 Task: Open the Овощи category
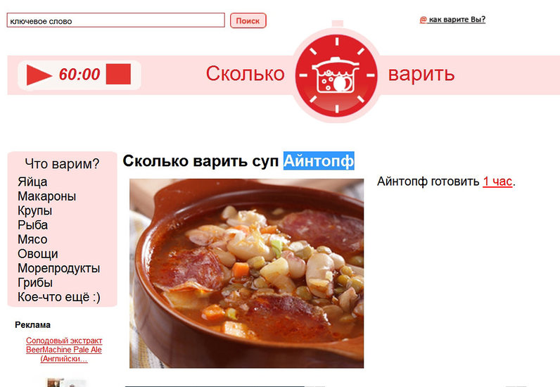tap(37, 254)
